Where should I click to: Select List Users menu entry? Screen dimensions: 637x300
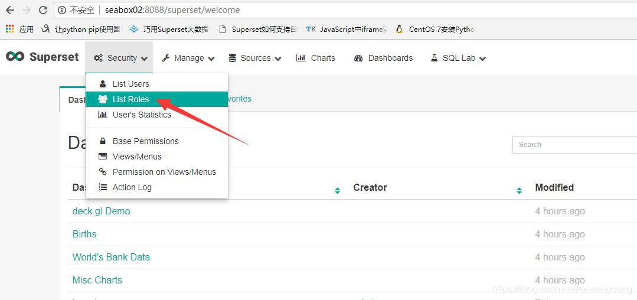[x=156, y=84]
